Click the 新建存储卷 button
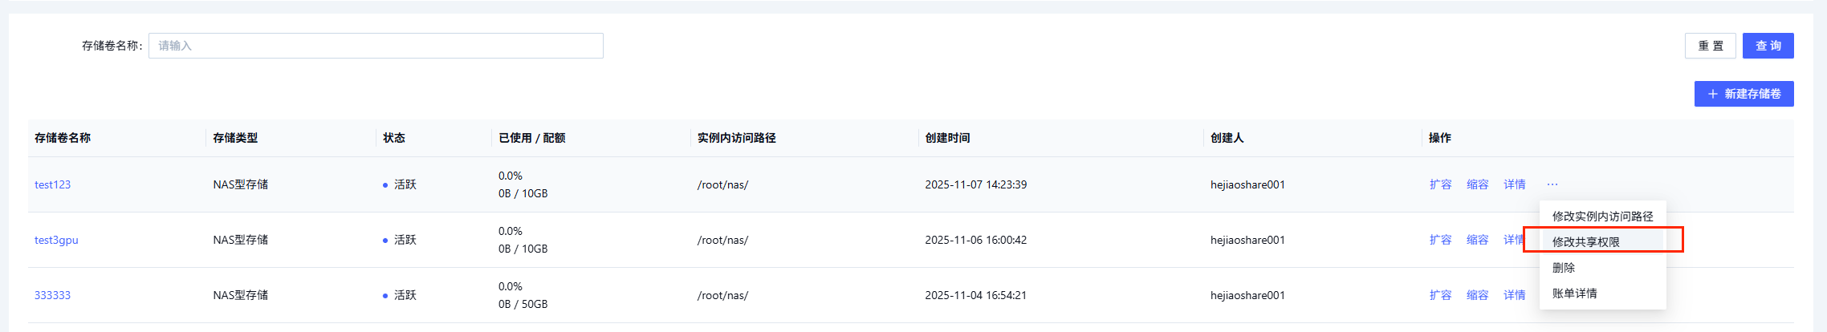This screenshot has width=1827, height=332. click(x=1744, y=94)
